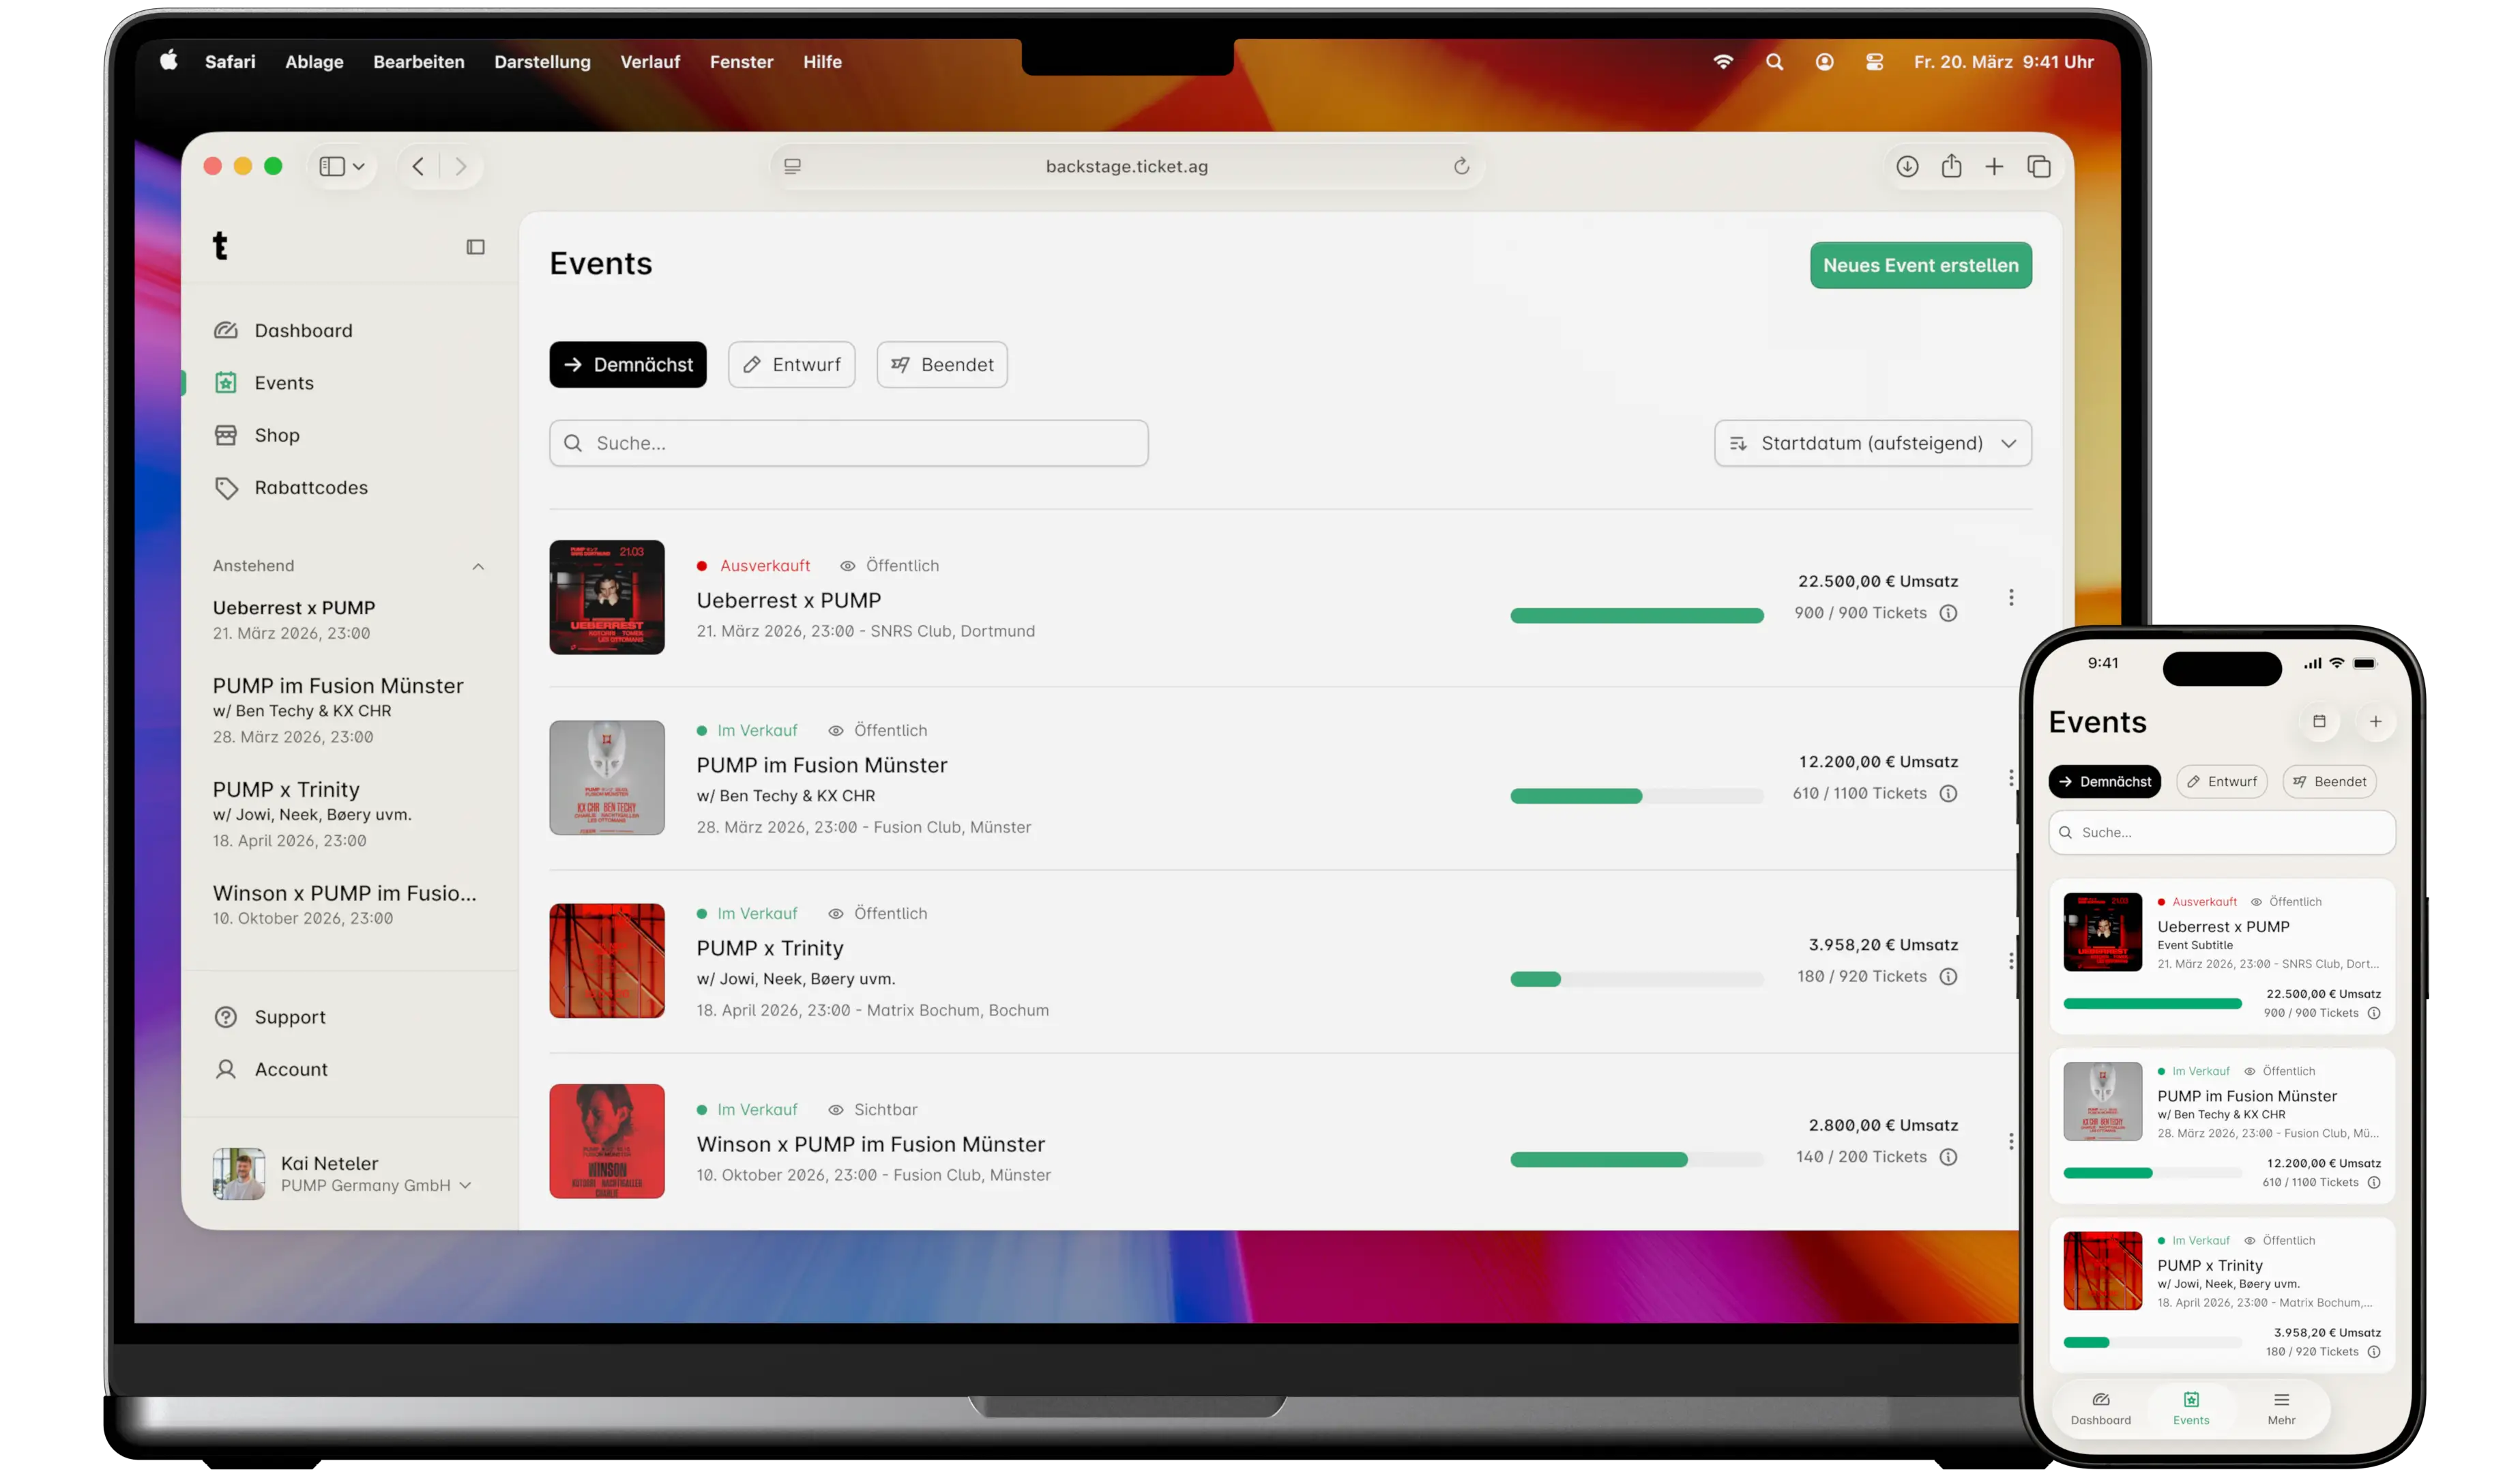Toggle Öffentlich visibility eye on Ueberrest x PUMP
Image resolution: width=2520 pixels, height=1474 pixels.
pos(848,566)
